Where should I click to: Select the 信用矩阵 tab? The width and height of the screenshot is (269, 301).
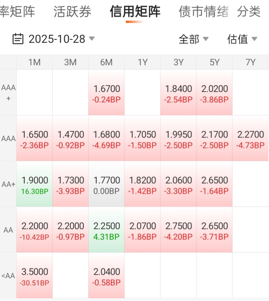tap(135, 12)
